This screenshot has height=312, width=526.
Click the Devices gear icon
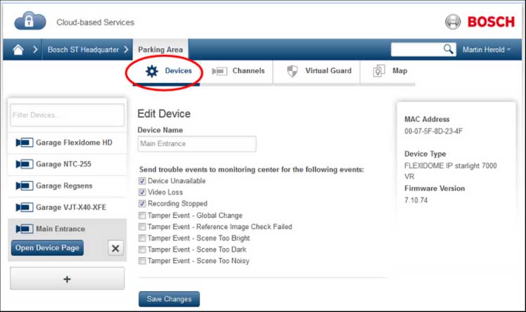click(x=151, y=71)
